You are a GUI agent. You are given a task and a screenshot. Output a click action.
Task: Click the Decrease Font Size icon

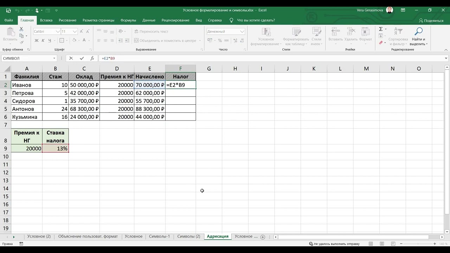(88, 31)
